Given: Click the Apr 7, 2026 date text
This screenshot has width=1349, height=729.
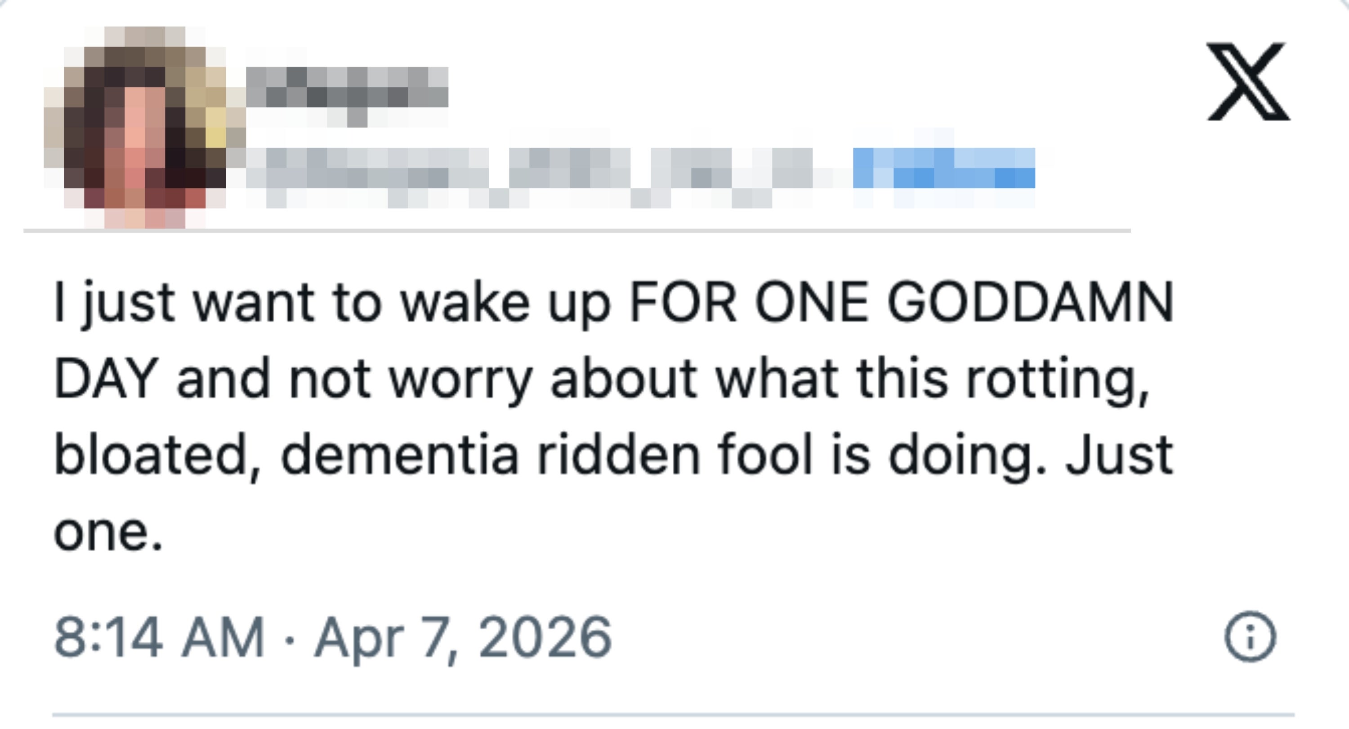Looking at the screenshot, I should (x=463, y=637).
